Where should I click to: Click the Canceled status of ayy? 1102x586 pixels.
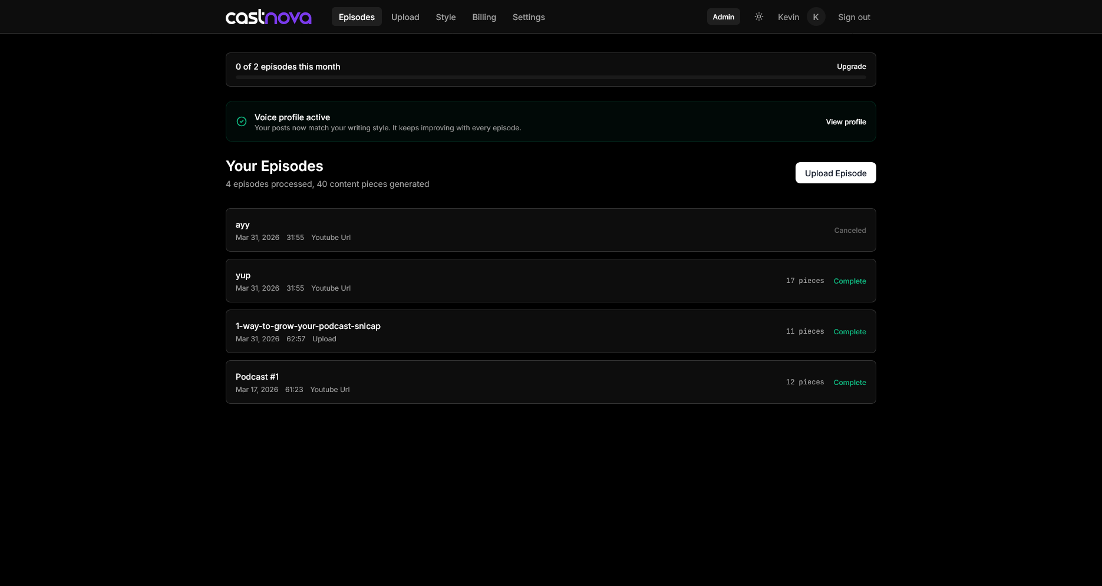click(x=850, y=231)
